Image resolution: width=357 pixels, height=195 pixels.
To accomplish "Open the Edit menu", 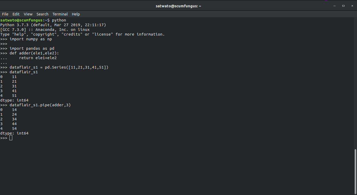I will point(16,14).
